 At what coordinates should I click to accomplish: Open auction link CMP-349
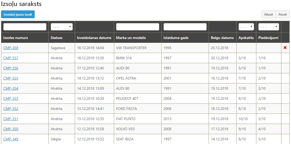(x=11, y=139)
